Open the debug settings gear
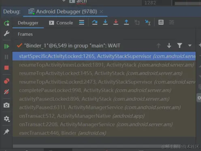This screenshot has width=201, height=151. pyautogui.click(x=6, y=119)
